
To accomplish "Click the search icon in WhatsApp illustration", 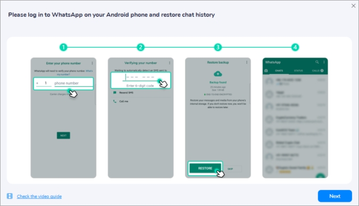I will 317,62.
